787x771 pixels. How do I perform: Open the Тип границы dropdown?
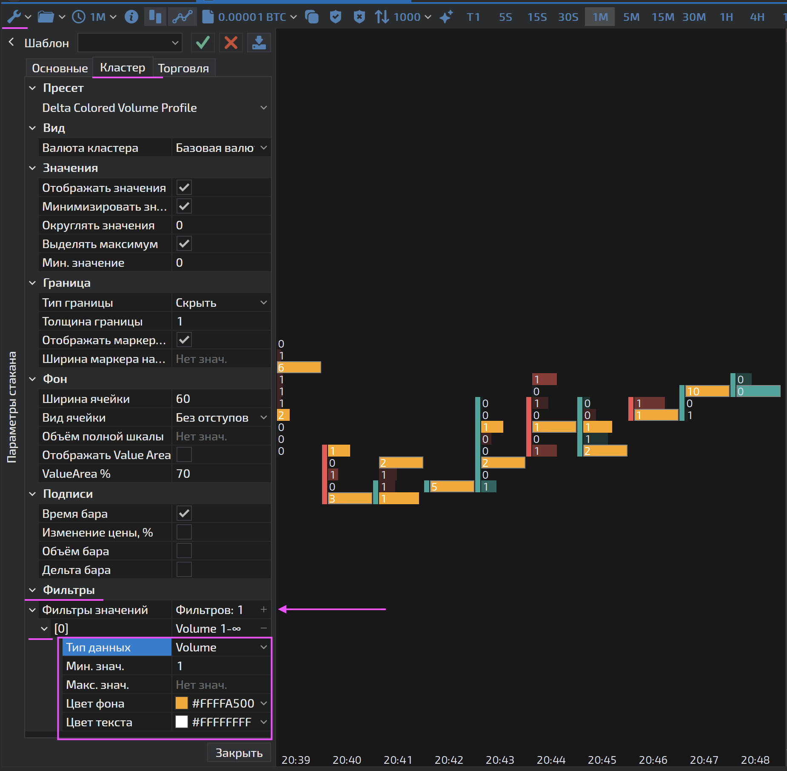(220, 303)
